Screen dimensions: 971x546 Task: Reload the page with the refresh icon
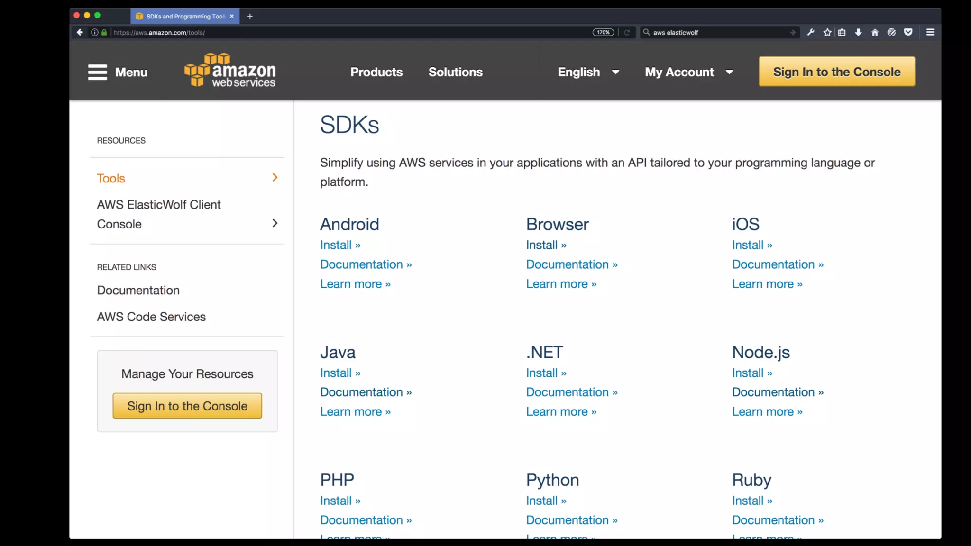coord(627,32)
